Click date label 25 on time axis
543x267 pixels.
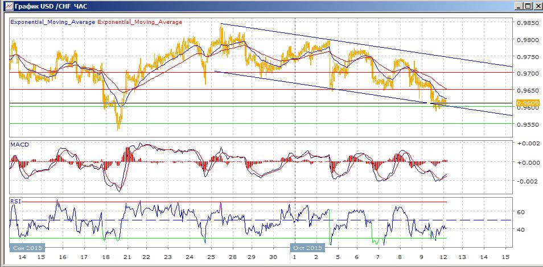[x=211, y=257]
